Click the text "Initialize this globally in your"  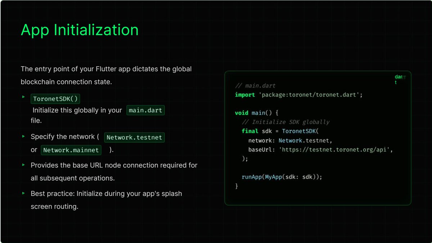[77, 110]
